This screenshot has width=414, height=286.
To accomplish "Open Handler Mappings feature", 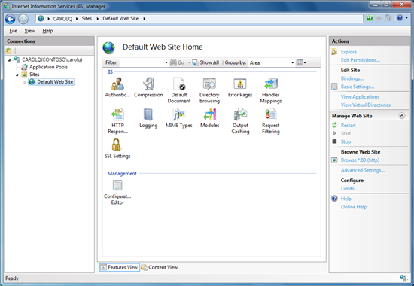I will click(x=271, y=90).
